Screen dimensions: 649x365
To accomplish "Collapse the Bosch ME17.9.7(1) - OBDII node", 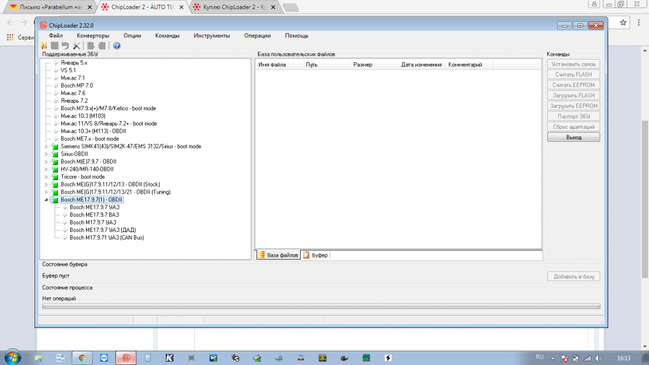I will pyautogui.click(x=47, y=200).
